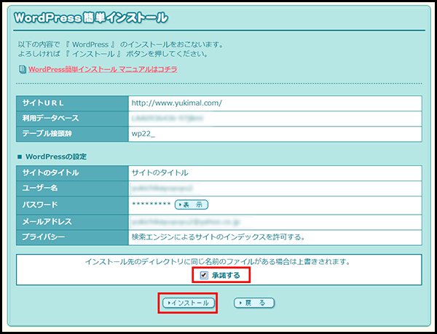Click the overwrite warning message text
The width and height of the screenshot is (437, 334).
218,261
